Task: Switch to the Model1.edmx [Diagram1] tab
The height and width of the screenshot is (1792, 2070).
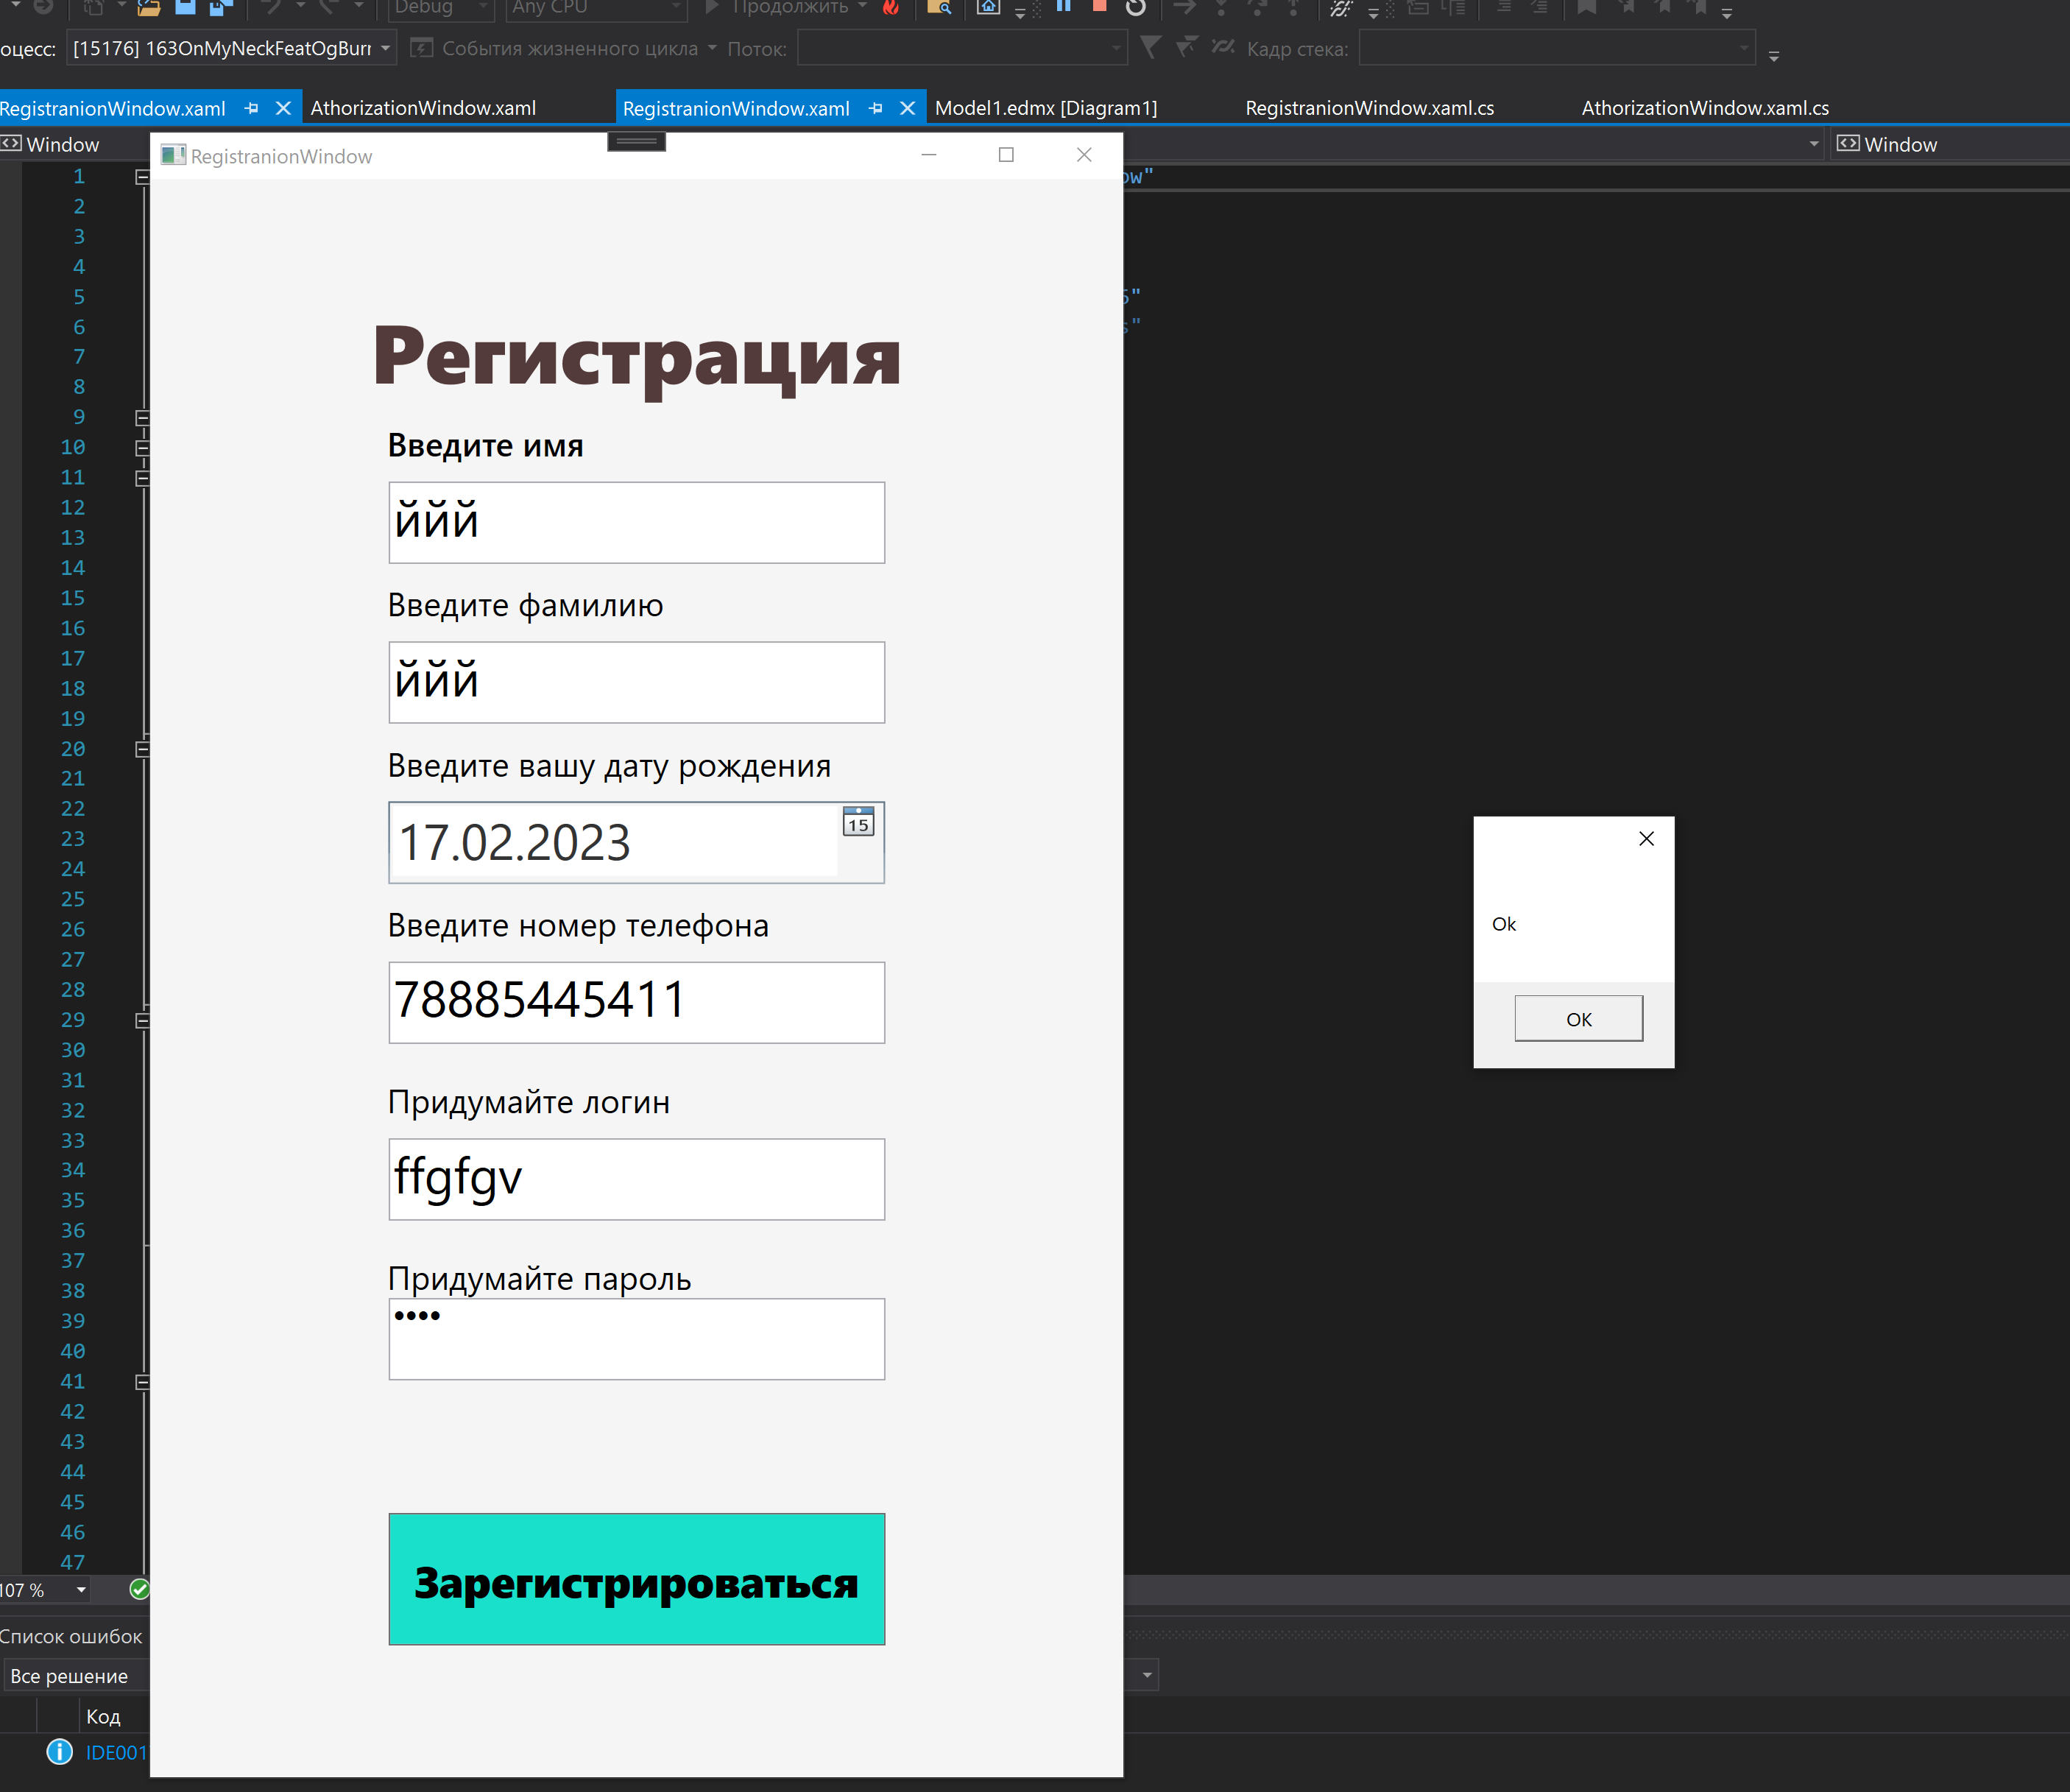Action: pos(1046,107)
